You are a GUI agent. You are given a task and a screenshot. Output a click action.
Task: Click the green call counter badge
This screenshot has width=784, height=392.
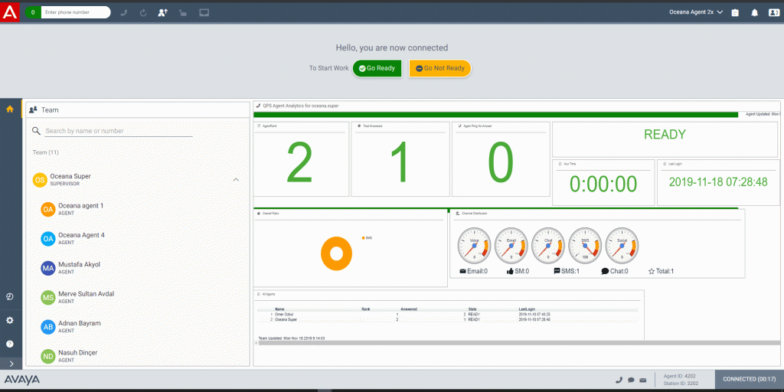(33, 12)
